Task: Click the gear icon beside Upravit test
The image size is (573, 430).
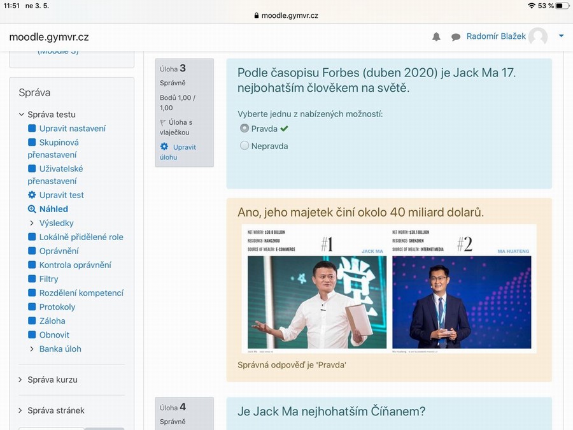Action: (32, 195)
